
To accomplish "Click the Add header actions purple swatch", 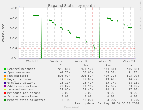I will [5, 86].
